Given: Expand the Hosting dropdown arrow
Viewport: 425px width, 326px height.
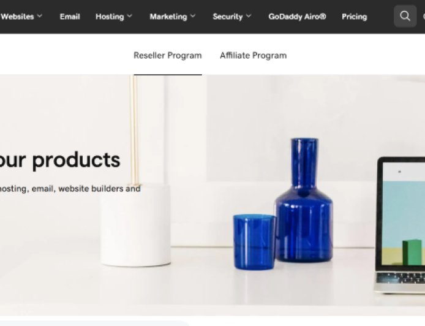Looking at the screenshot, I should pos(130,16).
